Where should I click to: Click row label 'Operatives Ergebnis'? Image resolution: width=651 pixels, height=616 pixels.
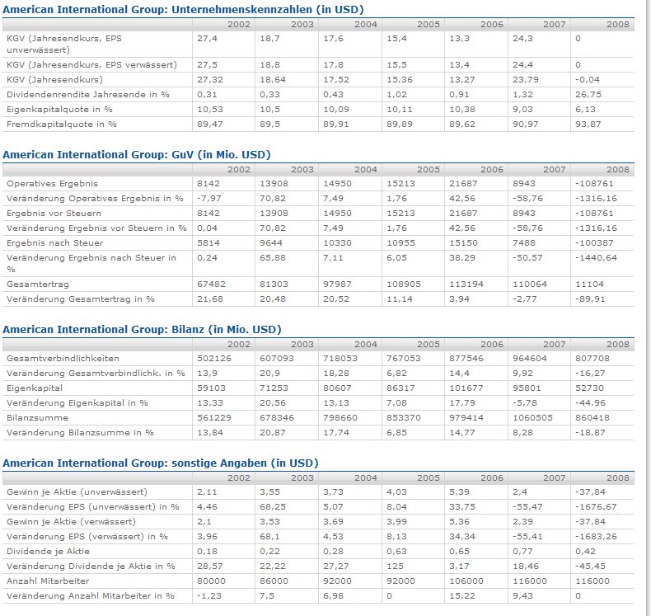(x=52, y=184)
